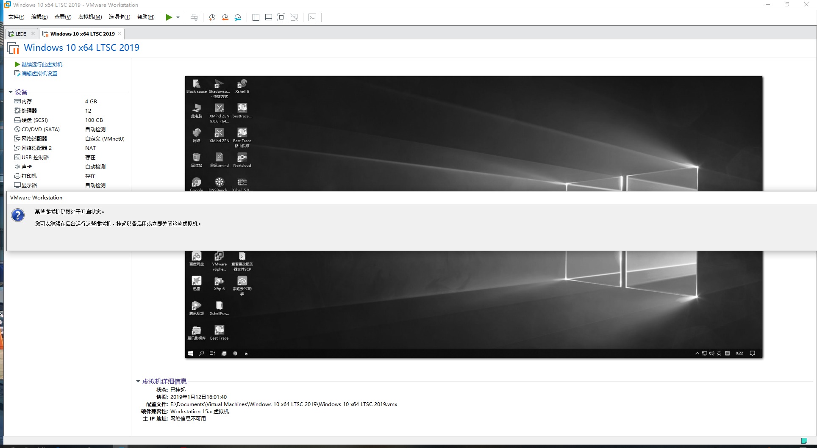Open the snapshot manager icon
This screenshot has height=448, width=817.
[238, 17]
